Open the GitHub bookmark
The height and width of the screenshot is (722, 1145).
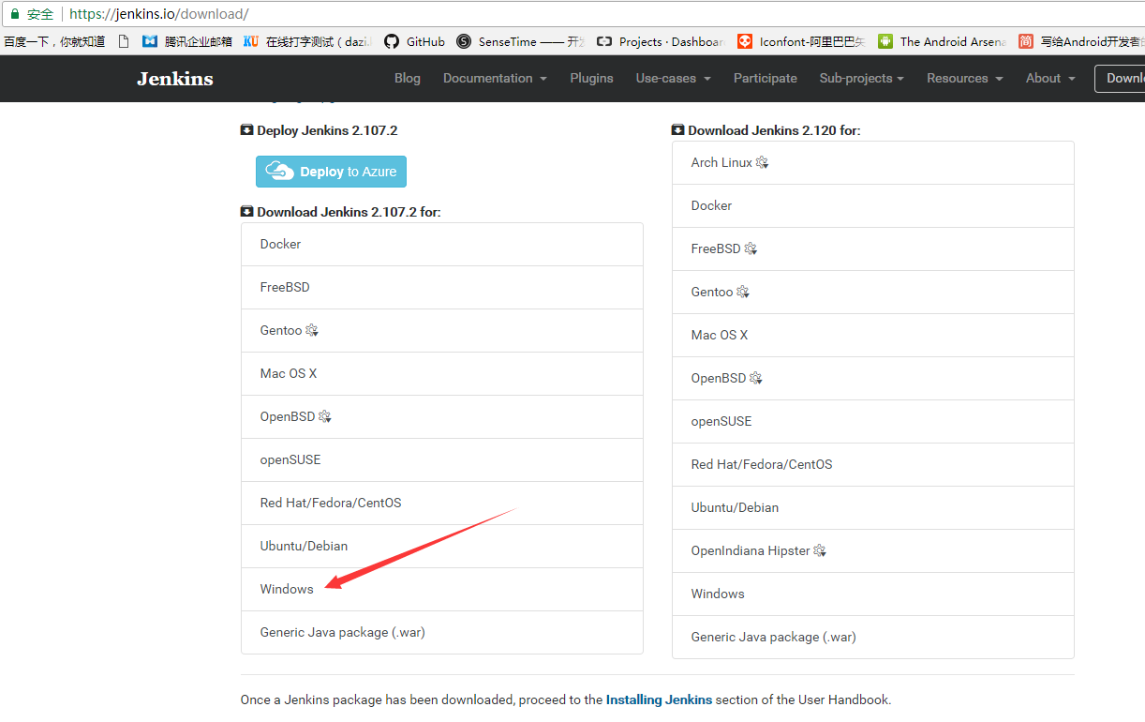(414, 41)
